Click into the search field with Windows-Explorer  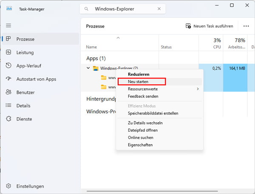[123, 9]
